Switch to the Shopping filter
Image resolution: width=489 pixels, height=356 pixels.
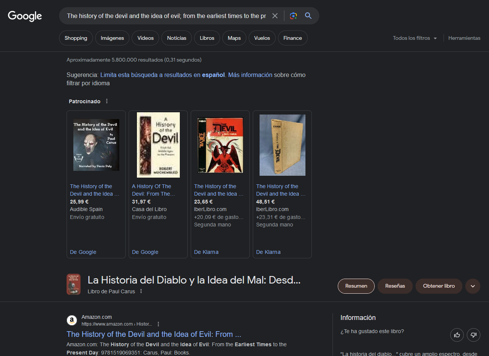(x=76, y=38)
